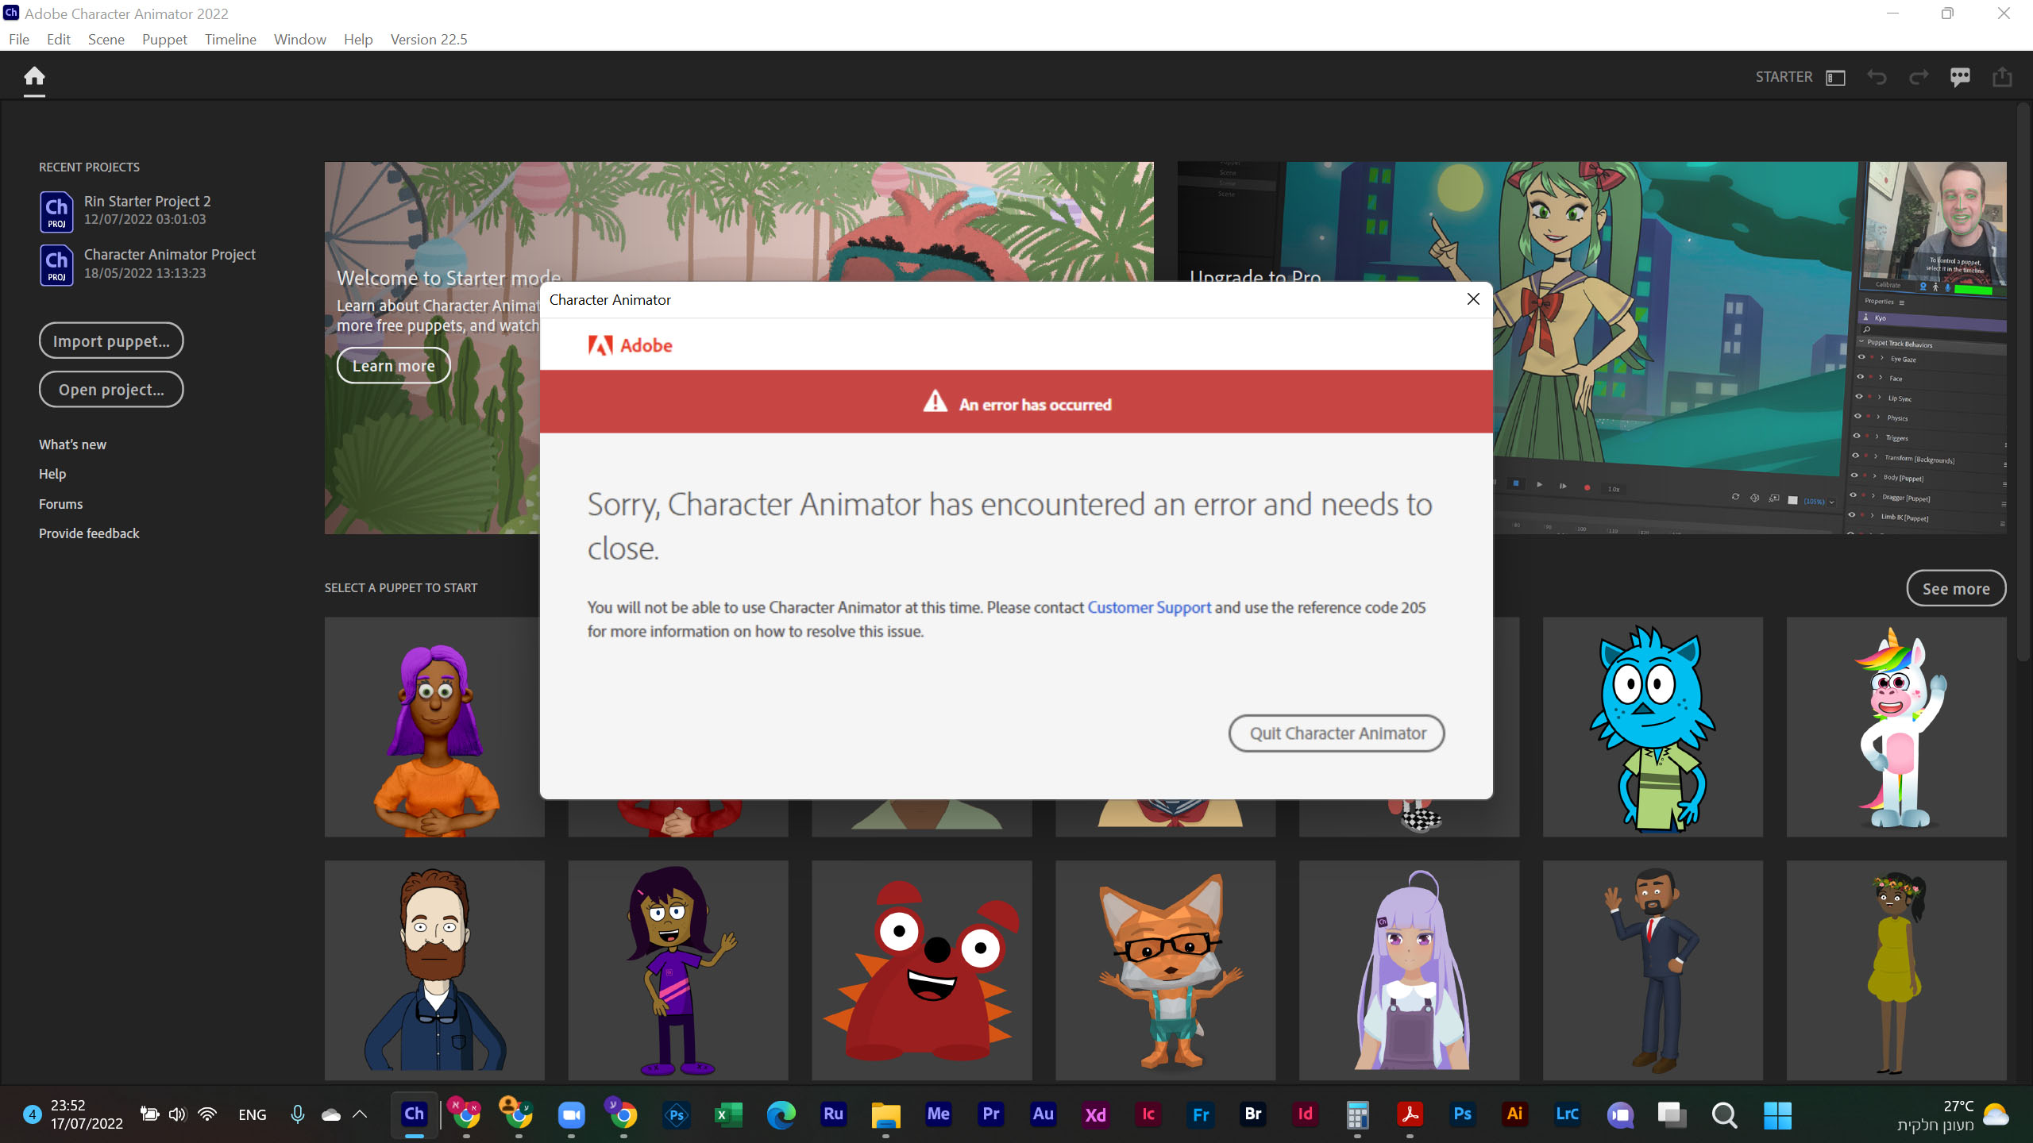The width and height of the screenshot is (2033, 1143).
Task: Collapse the Puppet Track Behaviors section
Action: (x=1861, y=341)
